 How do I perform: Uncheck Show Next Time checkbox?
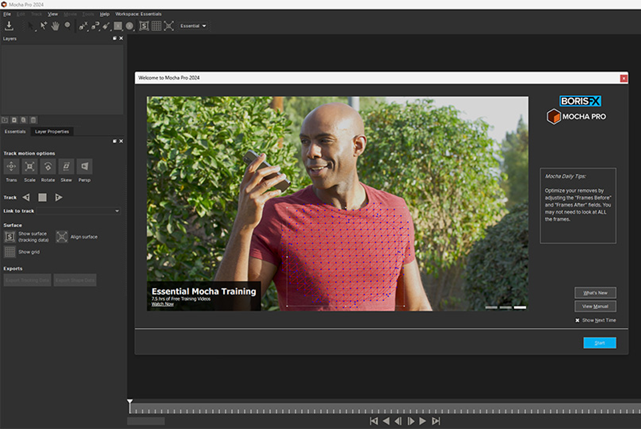[577, 320]
